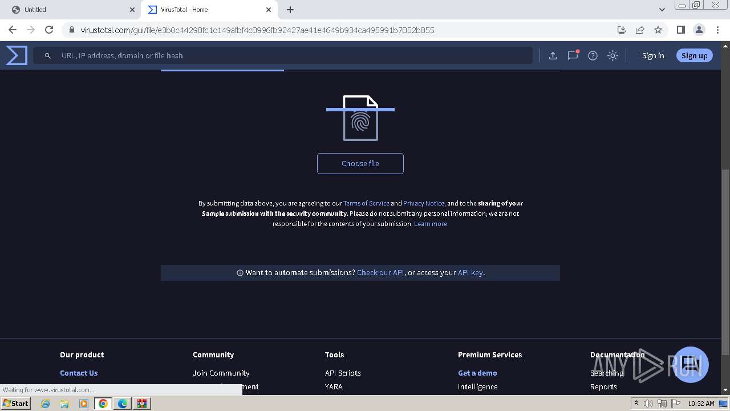
Task: Click the search magnifier icon
Action: [x=48, y=55]
